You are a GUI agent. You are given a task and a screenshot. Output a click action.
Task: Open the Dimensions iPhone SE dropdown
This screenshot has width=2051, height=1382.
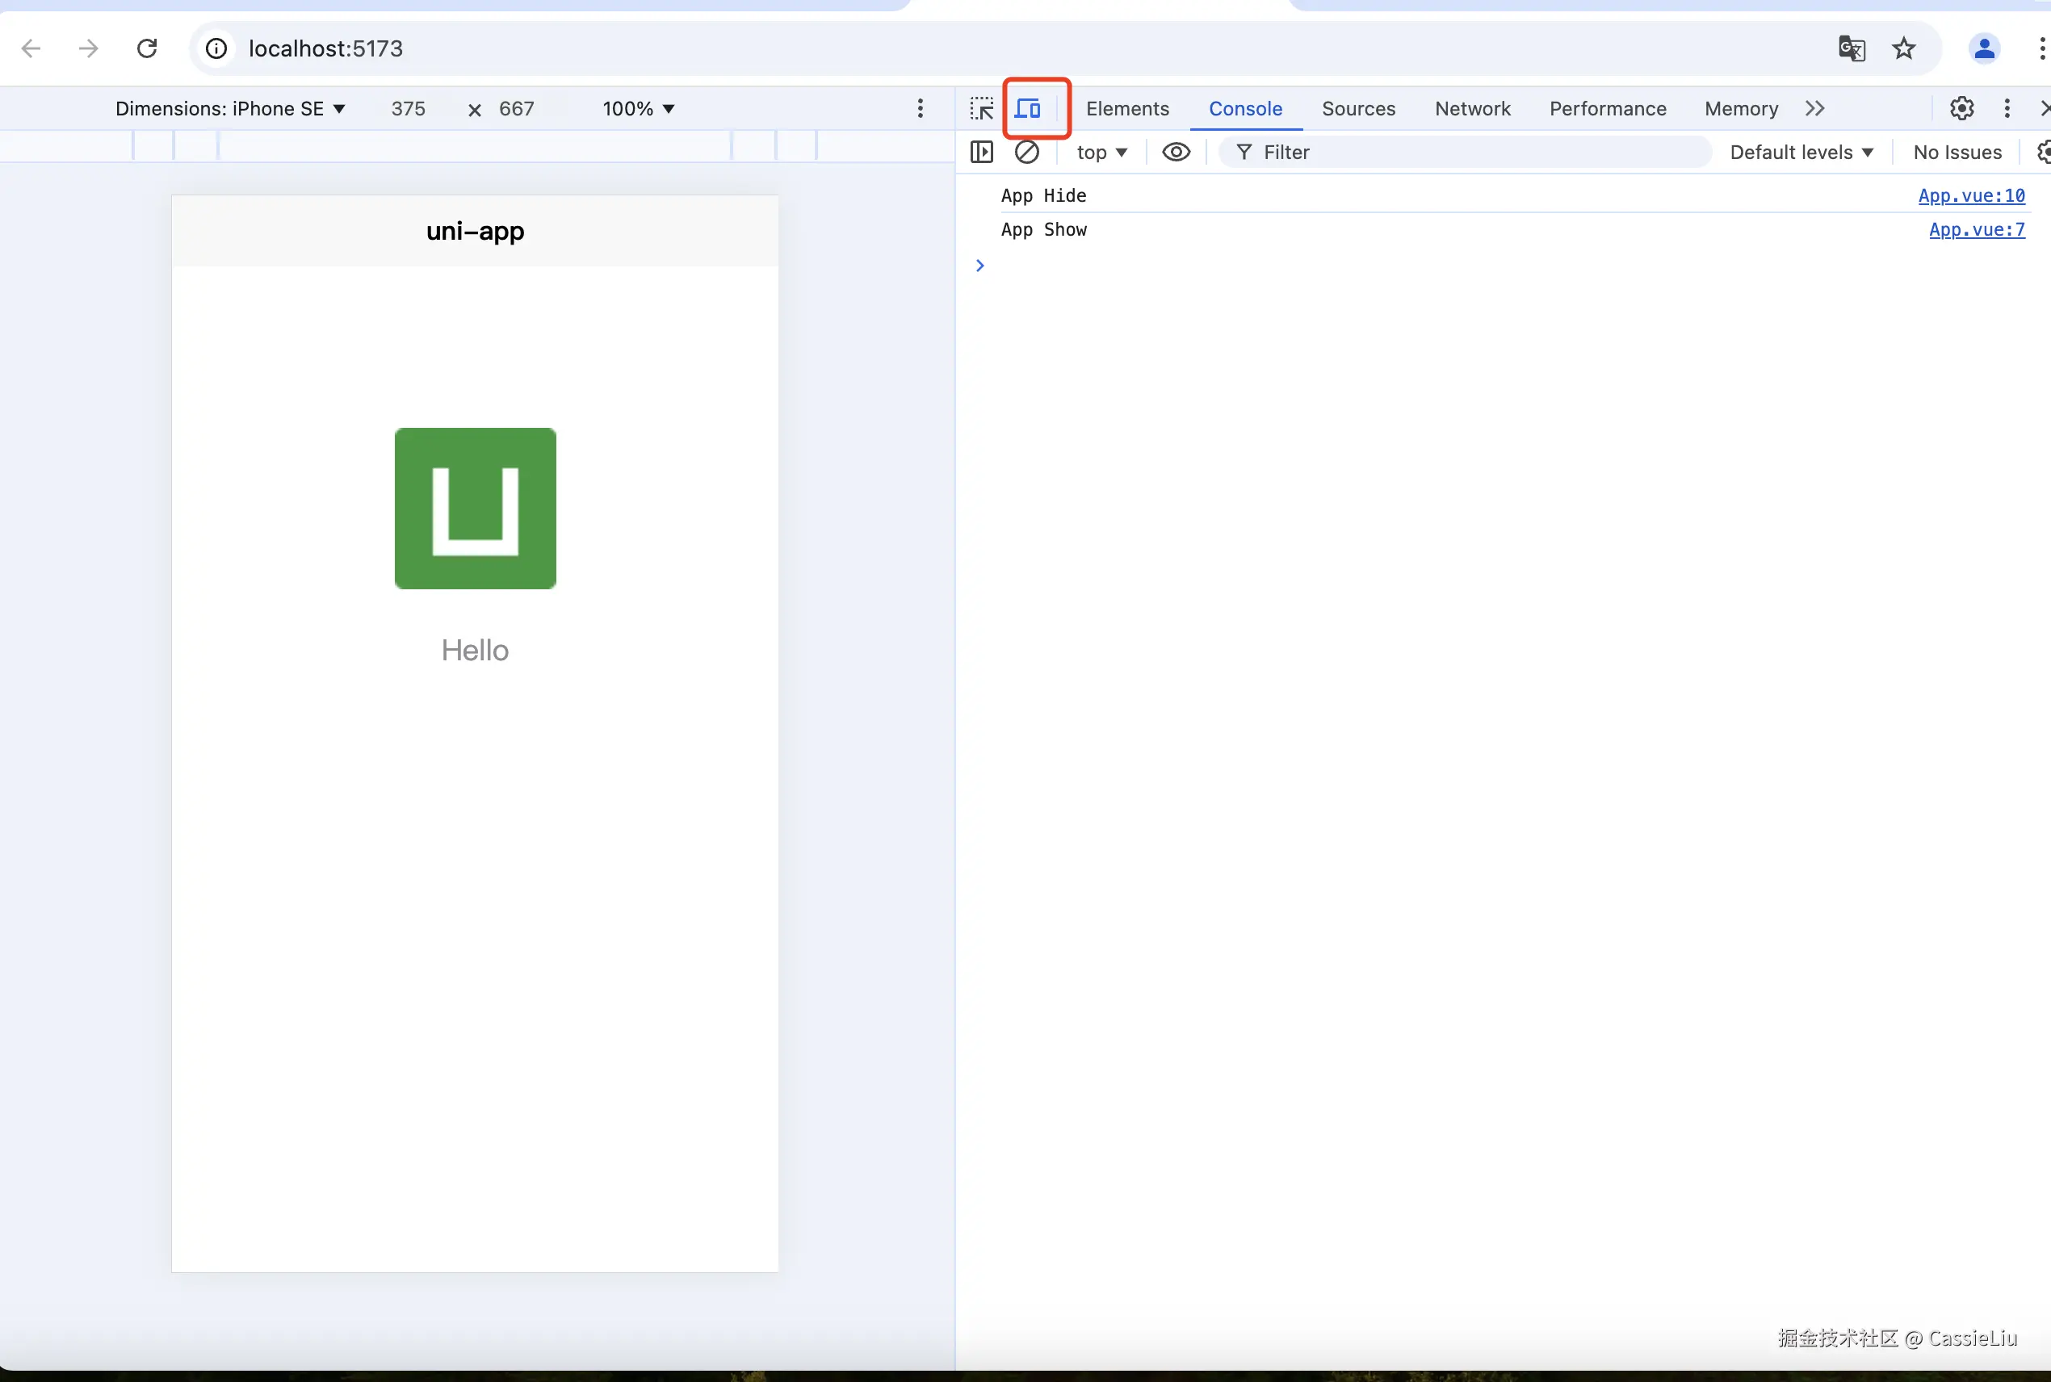[x=230, y=108]
